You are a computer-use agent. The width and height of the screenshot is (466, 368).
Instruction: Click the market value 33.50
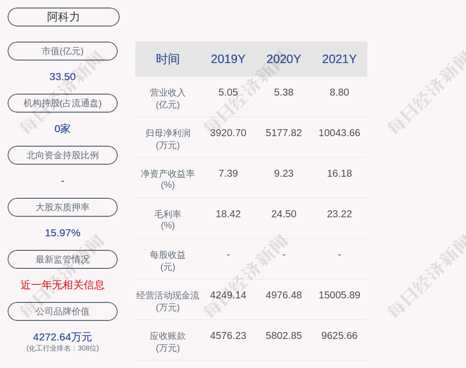pos(63,77)
